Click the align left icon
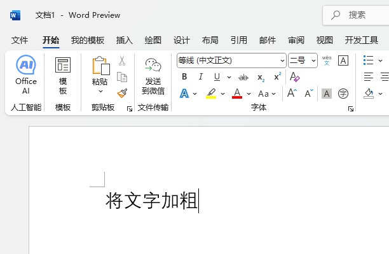The height and width of the screenshot is (254, 389). click(369, 77)
